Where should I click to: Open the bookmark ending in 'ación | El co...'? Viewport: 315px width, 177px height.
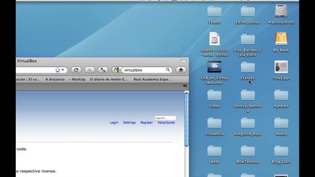[28, 79]
